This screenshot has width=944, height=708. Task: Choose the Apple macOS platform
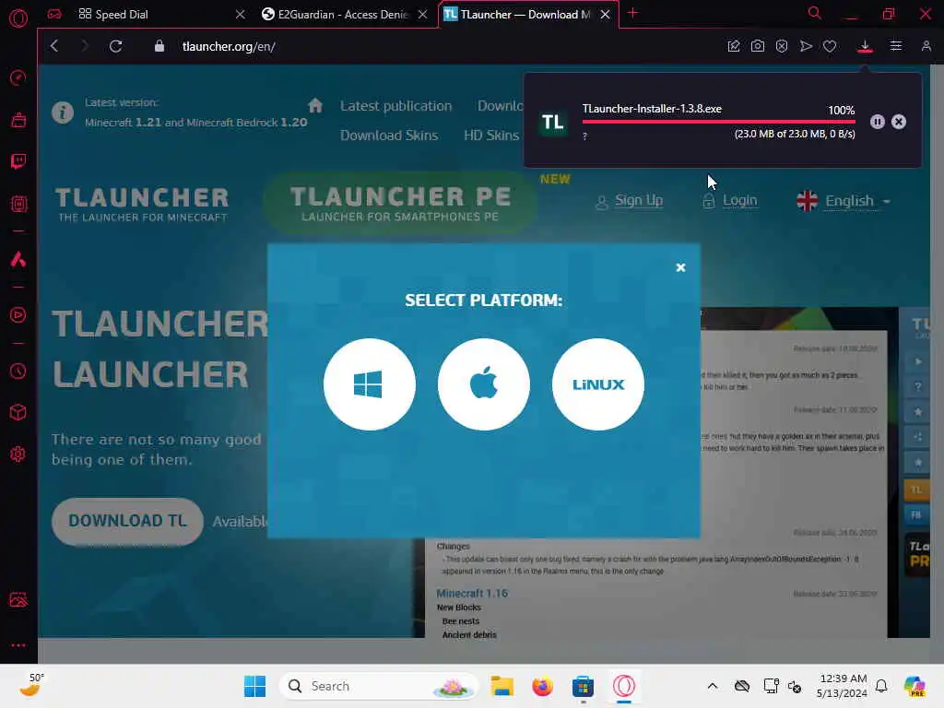[x=483, y=384]
